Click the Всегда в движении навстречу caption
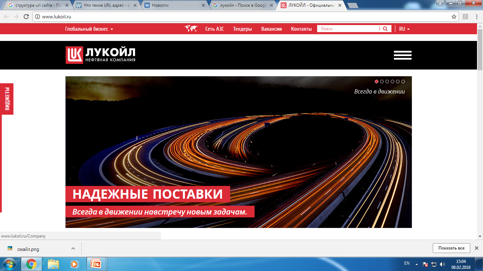 (160, 212)
